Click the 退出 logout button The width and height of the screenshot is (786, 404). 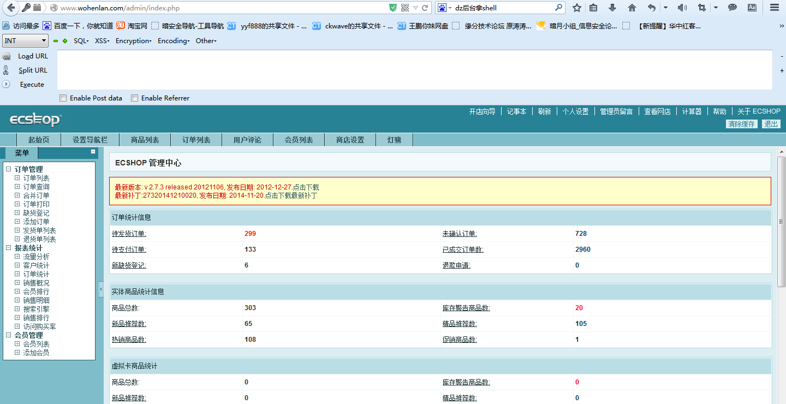coord(771,124)
